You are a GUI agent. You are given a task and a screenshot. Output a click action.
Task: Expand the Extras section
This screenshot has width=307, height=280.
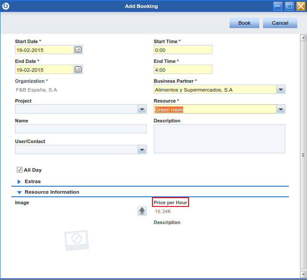[x=19, y=181]
